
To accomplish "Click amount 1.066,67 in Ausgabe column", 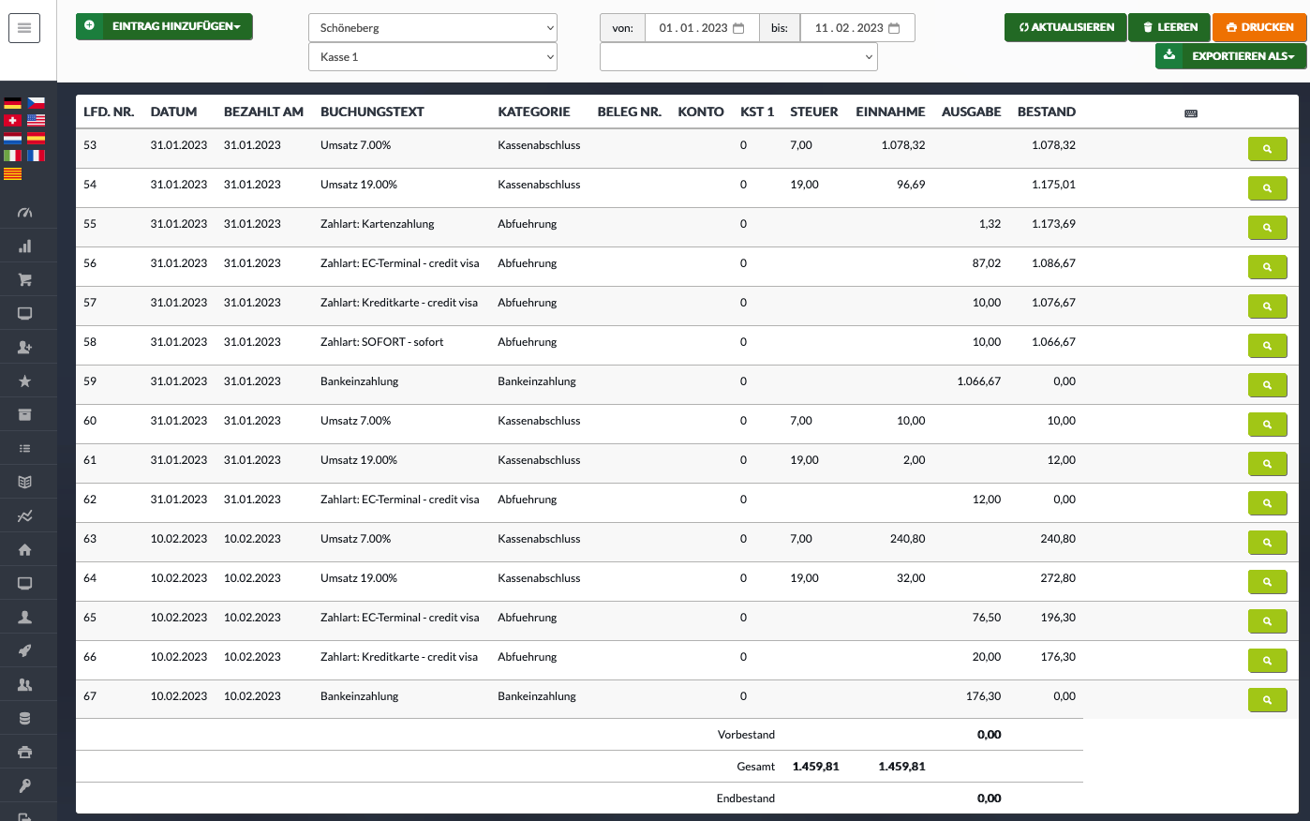I will 979,381.
